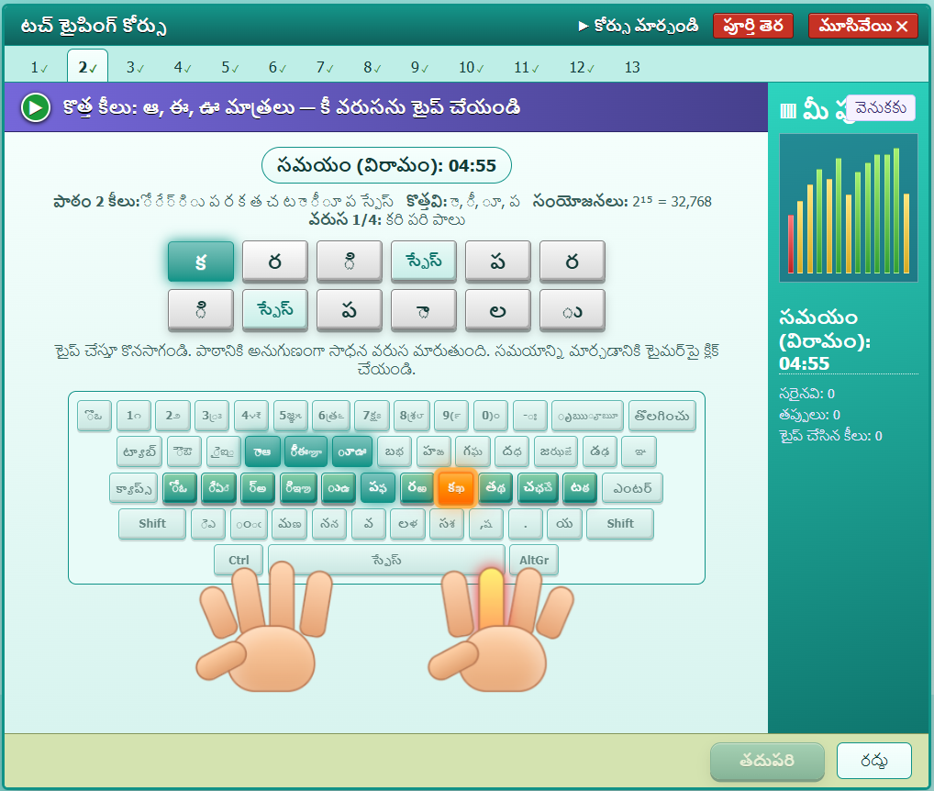
Task: Switch to lesson tab 3
Action: point(135,67)
